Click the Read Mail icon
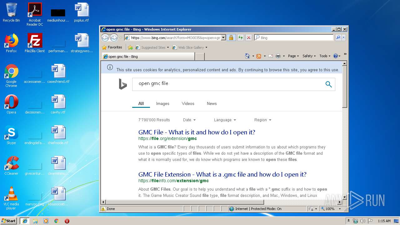 pyautogui.click(x=271, y=56)
